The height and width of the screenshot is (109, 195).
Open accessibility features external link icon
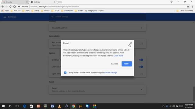point(141,44)
